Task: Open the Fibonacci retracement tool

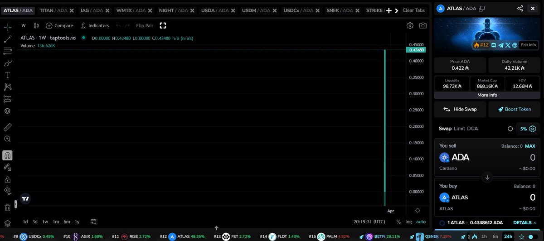Action: 8,51
